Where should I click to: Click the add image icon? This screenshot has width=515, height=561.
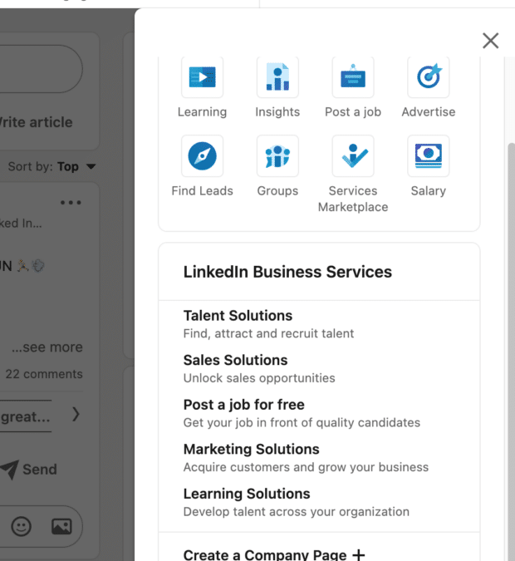pyautogui.click(x=61, y=526)
